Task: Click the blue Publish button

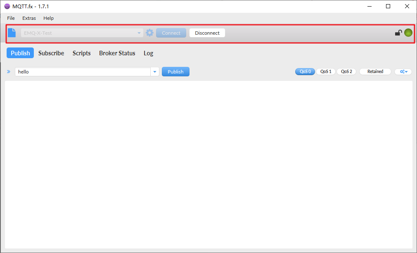Action: (x=175, y=72)
